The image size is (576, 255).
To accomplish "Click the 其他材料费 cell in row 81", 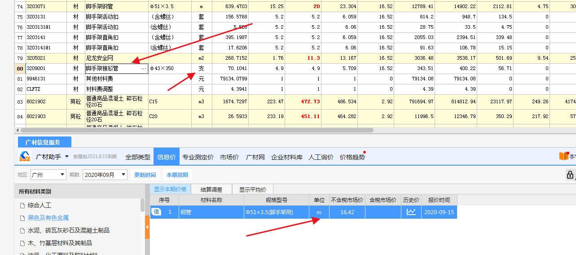I will tap(117, 79).
